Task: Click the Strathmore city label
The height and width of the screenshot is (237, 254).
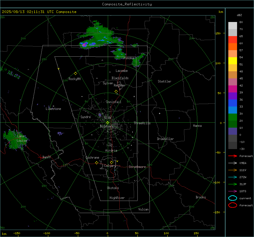Action: 137,167
